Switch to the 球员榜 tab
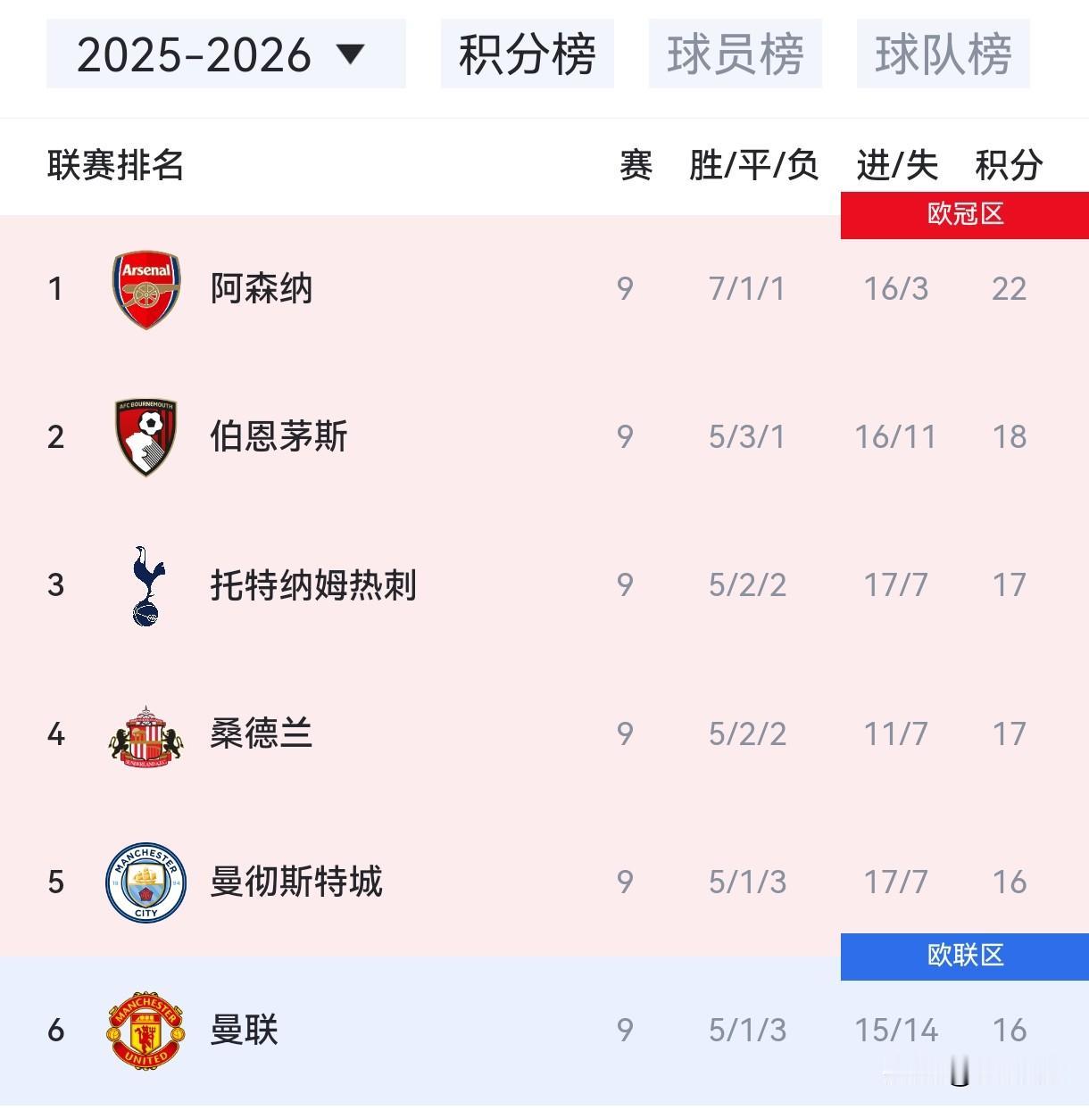Viewport: 1089px width, 1110px height. click(x=736, y=54)
